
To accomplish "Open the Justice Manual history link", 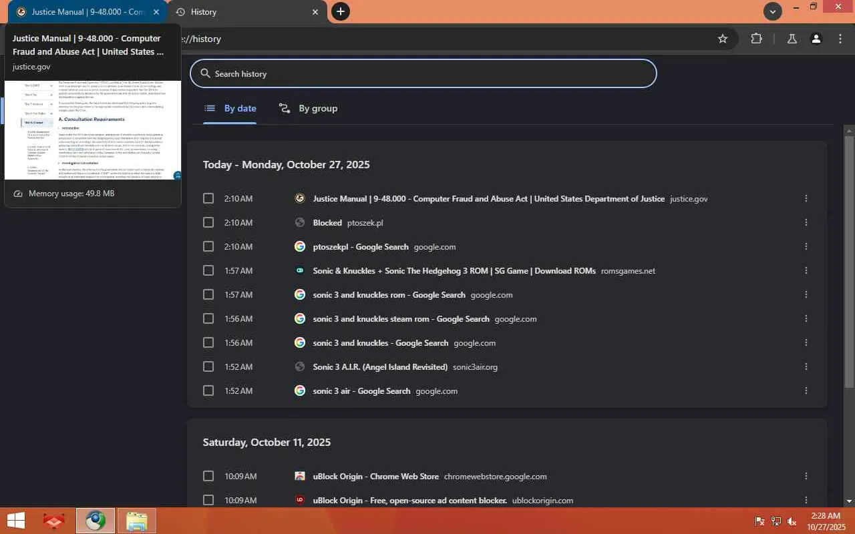I will tap(489, 198).
